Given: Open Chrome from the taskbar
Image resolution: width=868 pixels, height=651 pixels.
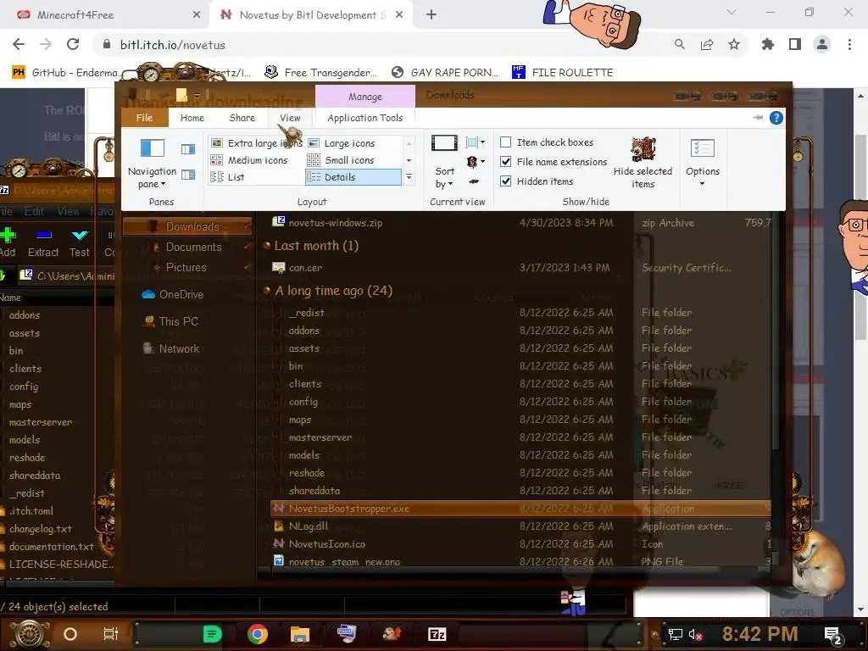Looking at the screenshot, I should pos(258,634).
